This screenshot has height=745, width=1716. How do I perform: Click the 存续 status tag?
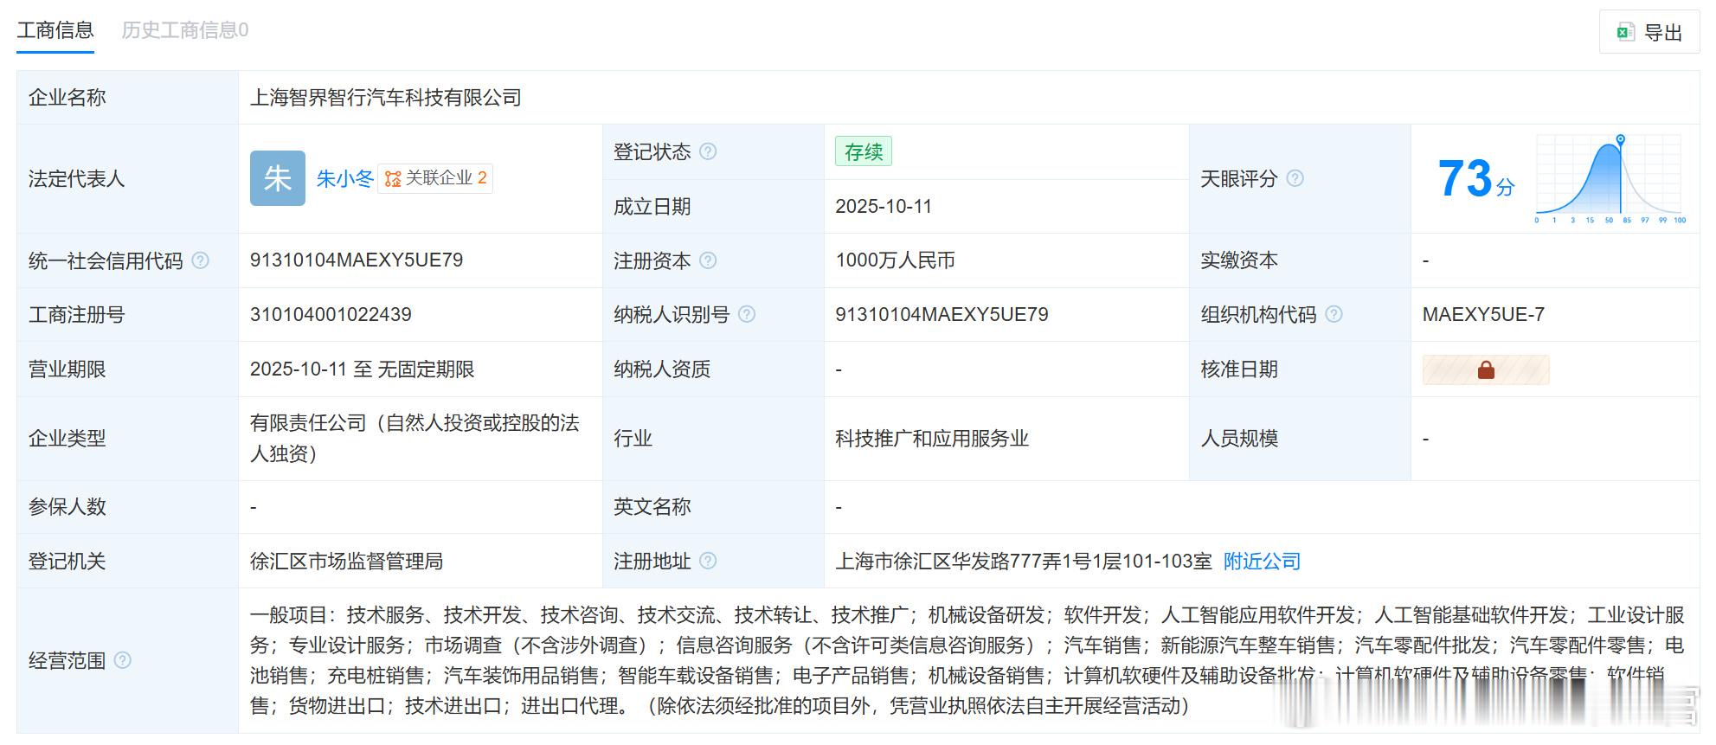864,151
